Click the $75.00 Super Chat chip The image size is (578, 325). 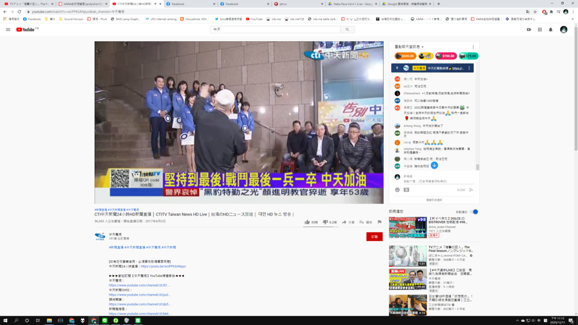pyautogui.click(x=468, y=56)
